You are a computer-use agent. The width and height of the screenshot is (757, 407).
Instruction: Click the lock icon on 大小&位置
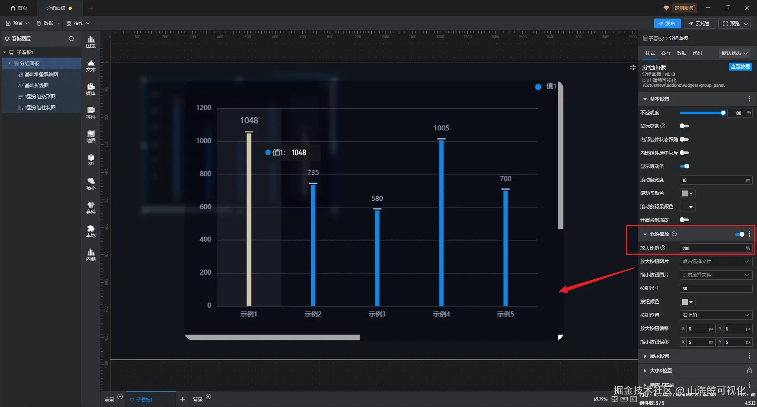749,370
